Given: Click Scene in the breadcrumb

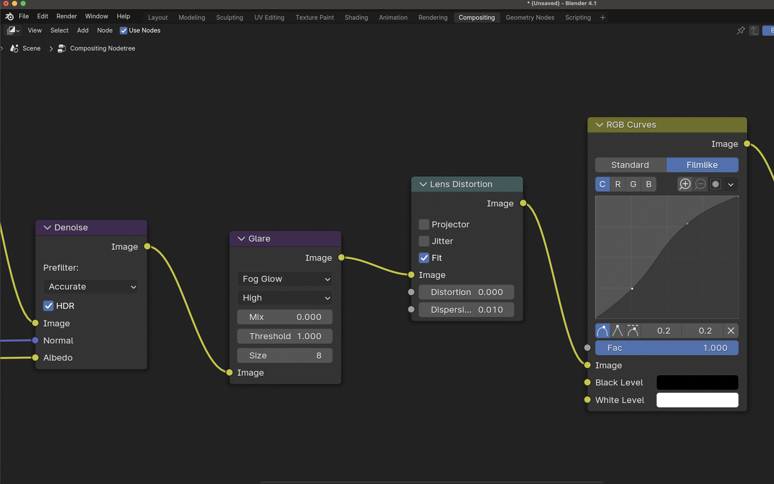Looking at the screenshot, I should pyautogui.click(x=32, y=48).
